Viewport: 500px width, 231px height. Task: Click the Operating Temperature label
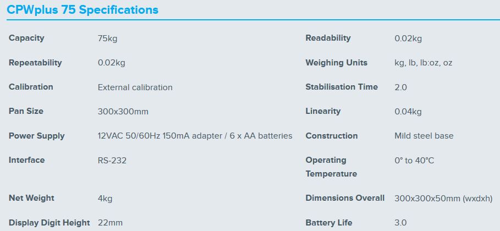(331, 167)
